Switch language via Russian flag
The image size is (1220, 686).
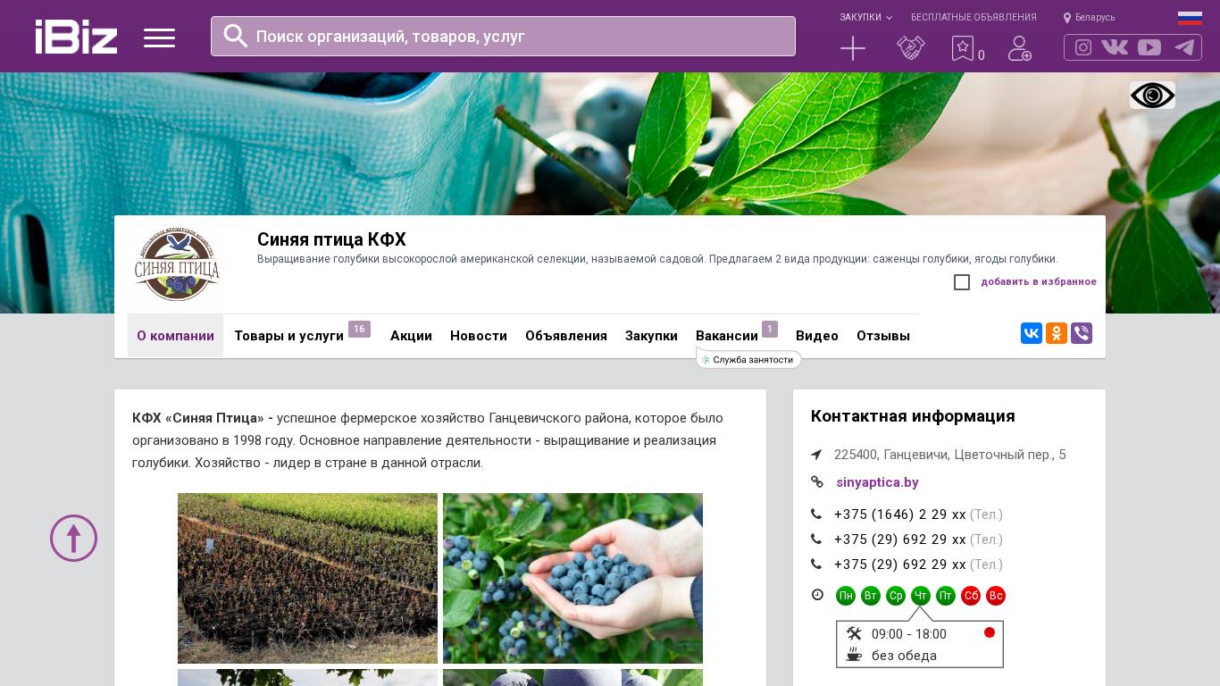click(x=1190, y=18)
